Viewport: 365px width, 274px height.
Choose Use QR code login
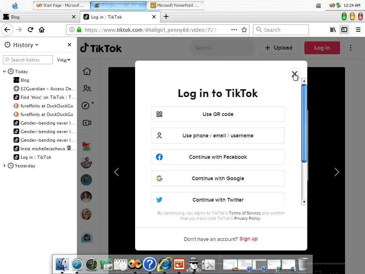pyautogui.click(x=218, y=114)
